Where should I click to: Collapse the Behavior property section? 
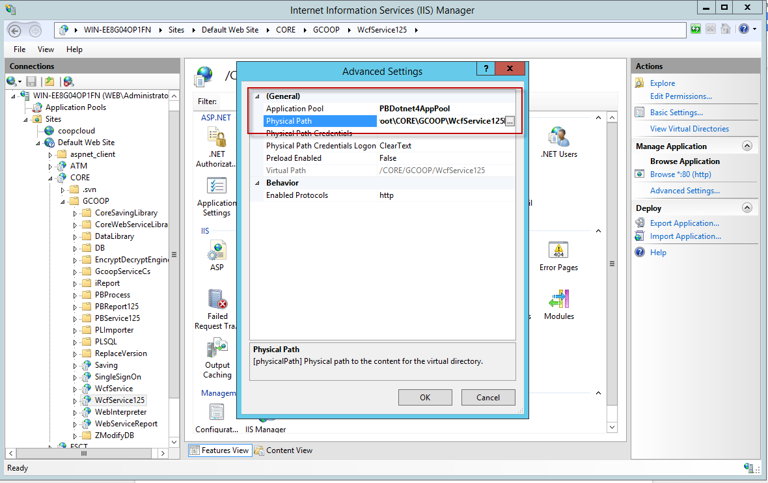[x=257, y=183]
